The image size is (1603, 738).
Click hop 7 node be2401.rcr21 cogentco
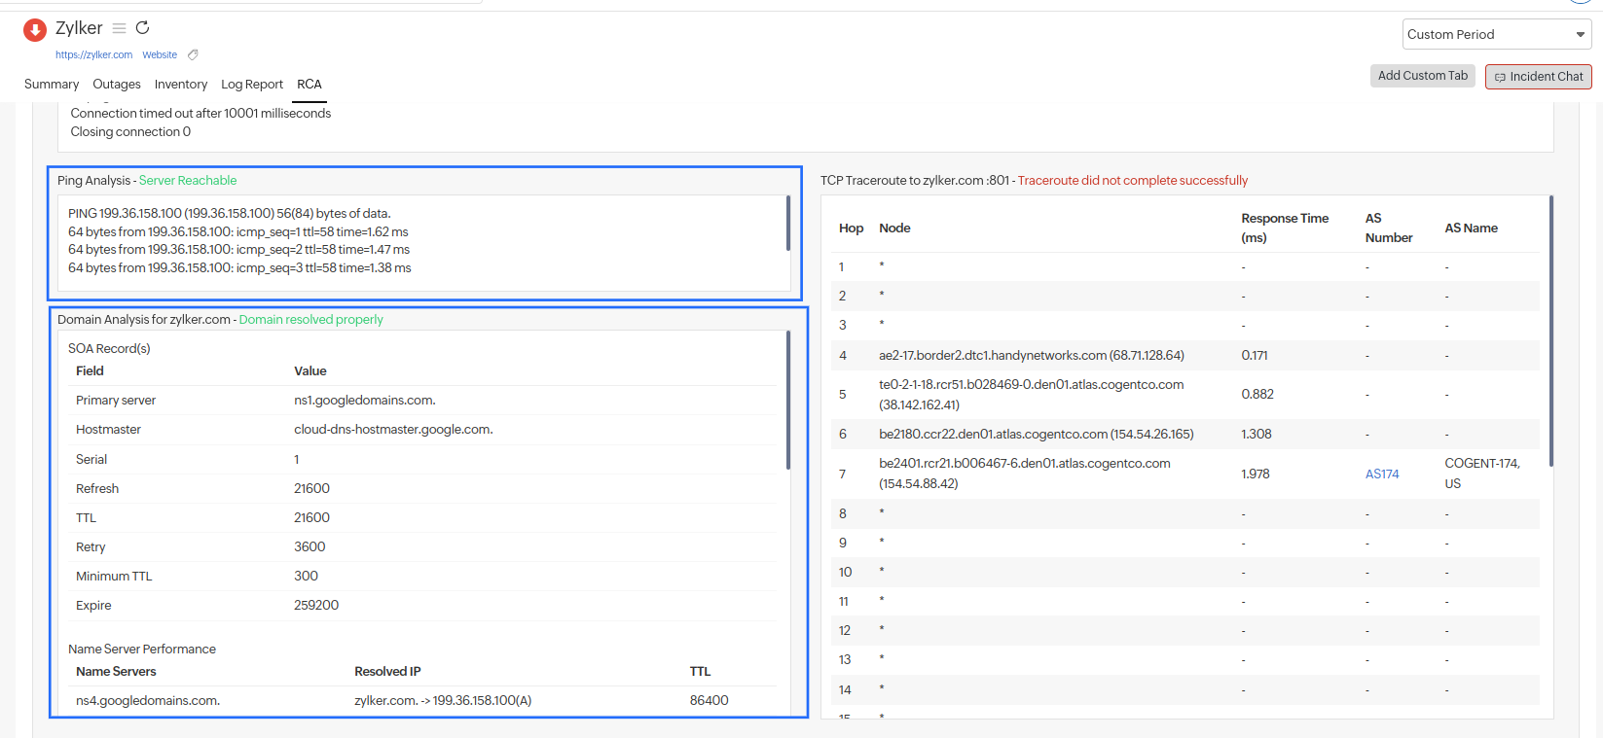[x=1024, y=474]
